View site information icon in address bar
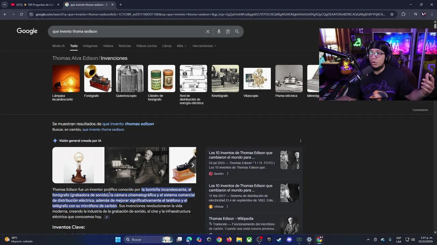 [31, 14]
